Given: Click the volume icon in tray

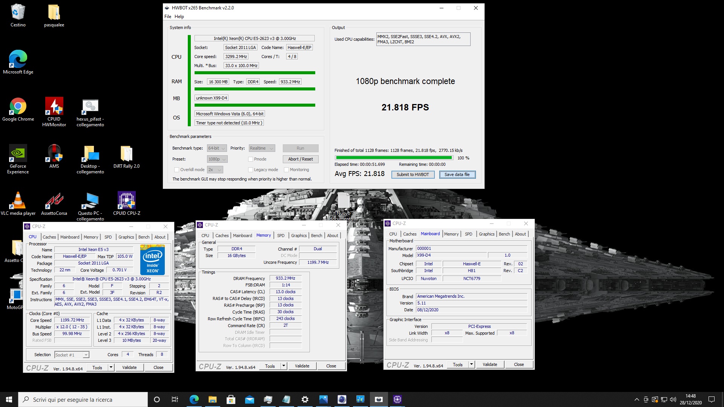Looking at the screenshot, I should pos(673,399).
